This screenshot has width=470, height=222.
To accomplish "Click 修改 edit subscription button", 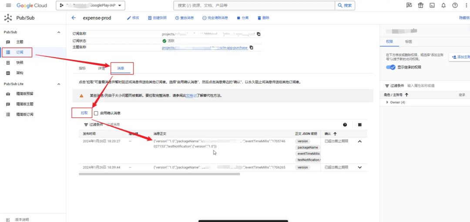I will pyautogui.click(x=133, y=18).
